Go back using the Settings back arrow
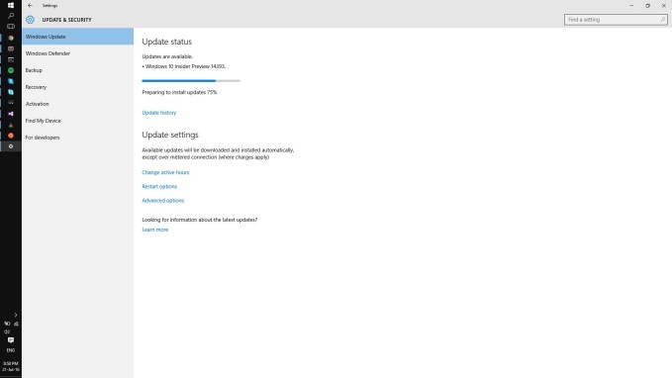This screenshot has width=672, height=378. click(30, 6)
